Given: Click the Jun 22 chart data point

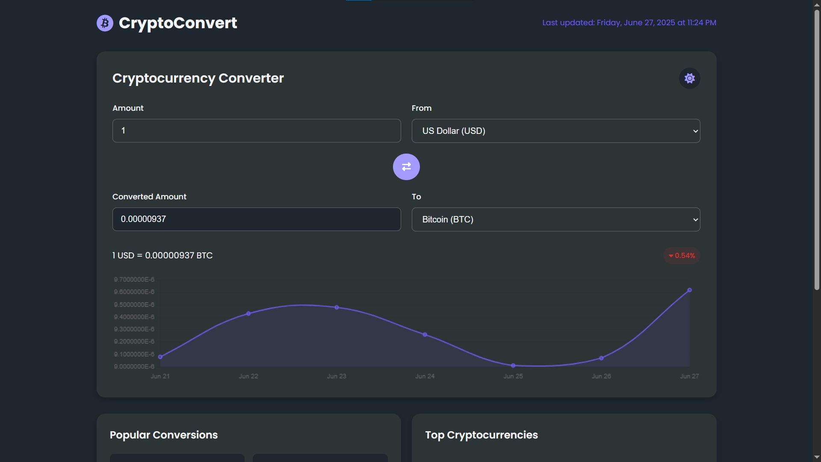Looking at the screenshot, I should 248,314.
